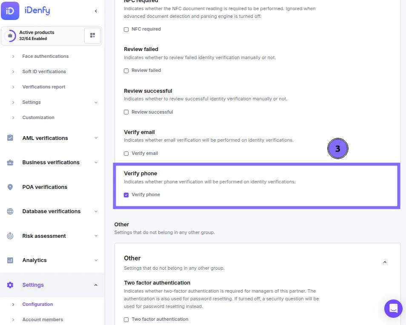
Task: Click the Analytics chart icon
Action: pyautogui.click(x=10, y=260)
